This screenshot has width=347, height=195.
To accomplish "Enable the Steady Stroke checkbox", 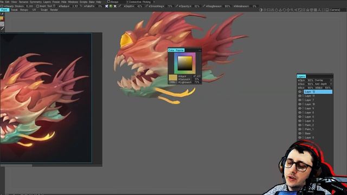I will click(2, 6).
